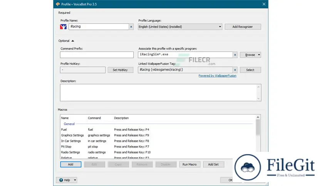Click into the Description text area

(x=158, y=93)
